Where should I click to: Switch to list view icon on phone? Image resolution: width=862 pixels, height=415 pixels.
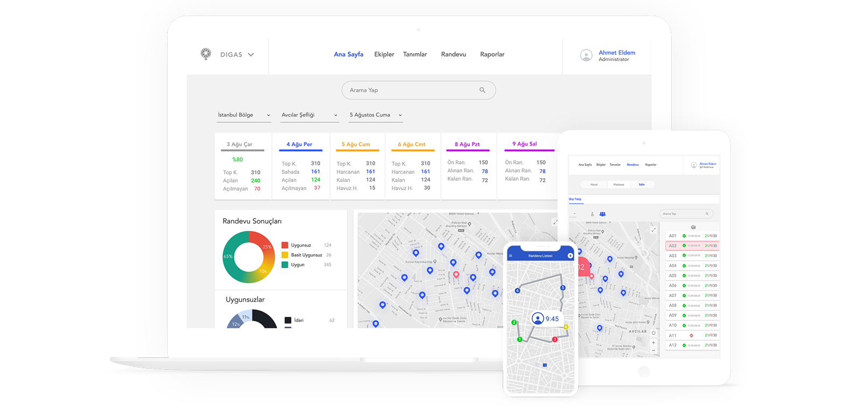(x=537, y=365)
